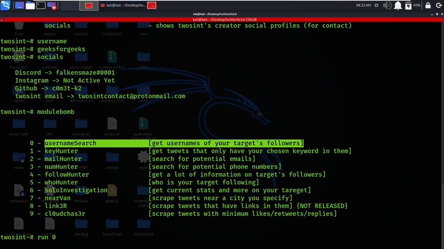Click the soloInvestigation module name

coord(76,190)
